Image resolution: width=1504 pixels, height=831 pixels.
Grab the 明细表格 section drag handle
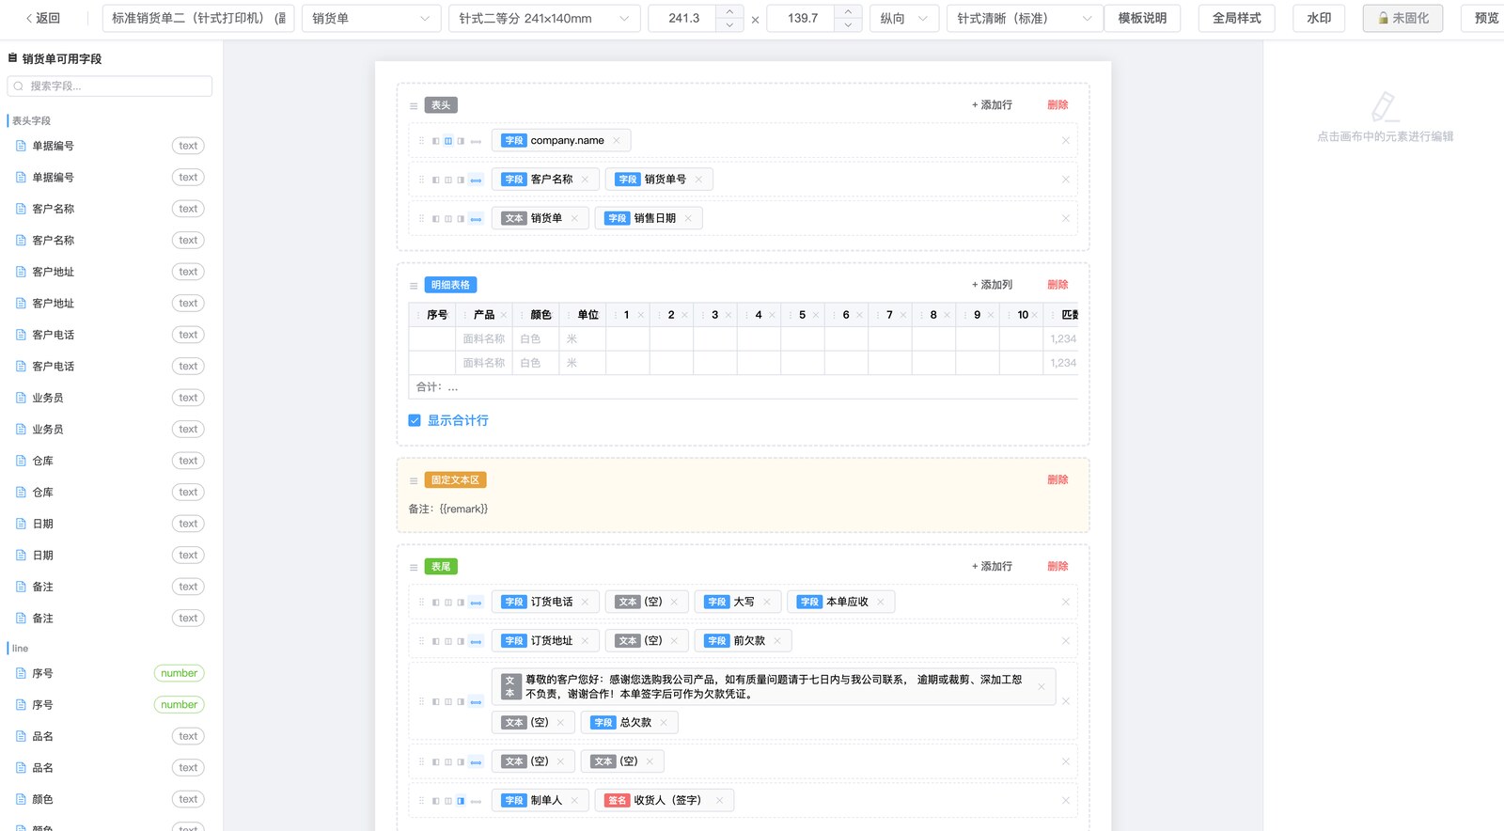click(414, 286)
